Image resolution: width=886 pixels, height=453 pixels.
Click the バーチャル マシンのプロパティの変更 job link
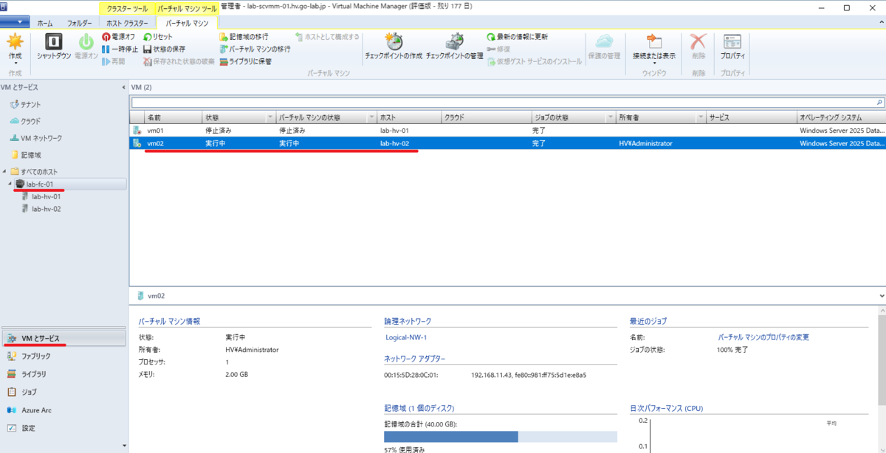coord(763,337)
